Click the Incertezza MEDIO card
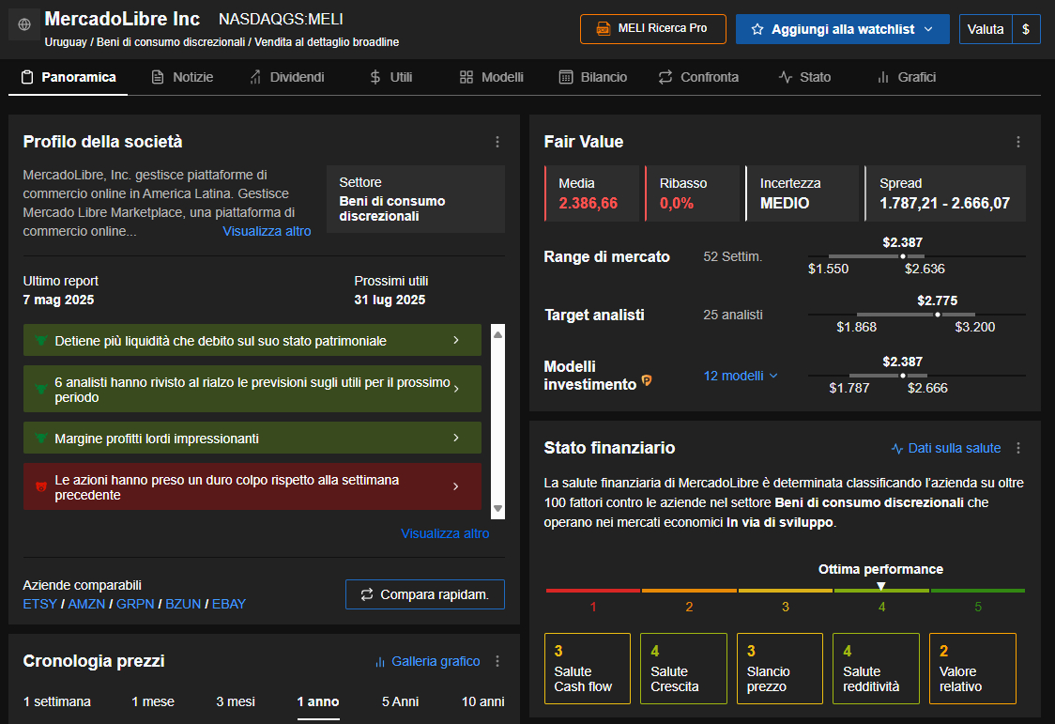 pos(802,193)
